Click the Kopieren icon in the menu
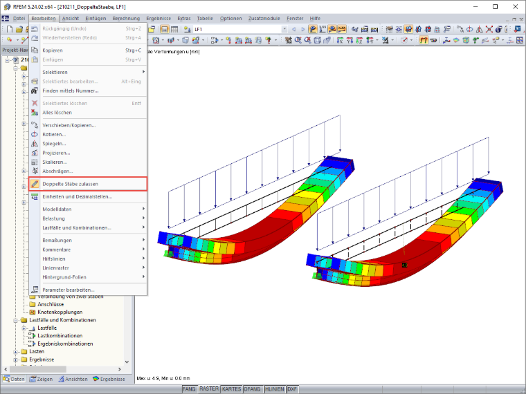Screen dimensions: 526x394 coord(35,50)
